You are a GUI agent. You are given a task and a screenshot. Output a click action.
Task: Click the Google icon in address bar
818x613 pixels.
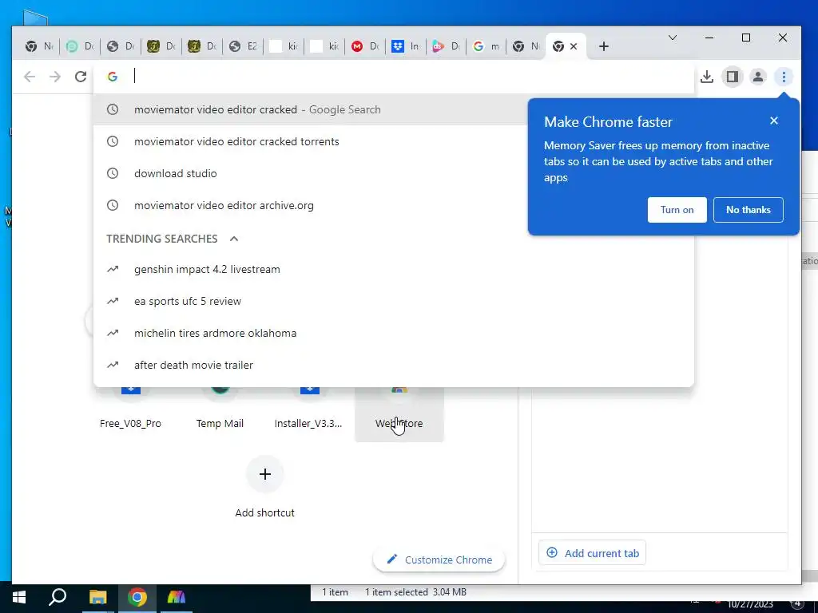(x=112, y=77)
